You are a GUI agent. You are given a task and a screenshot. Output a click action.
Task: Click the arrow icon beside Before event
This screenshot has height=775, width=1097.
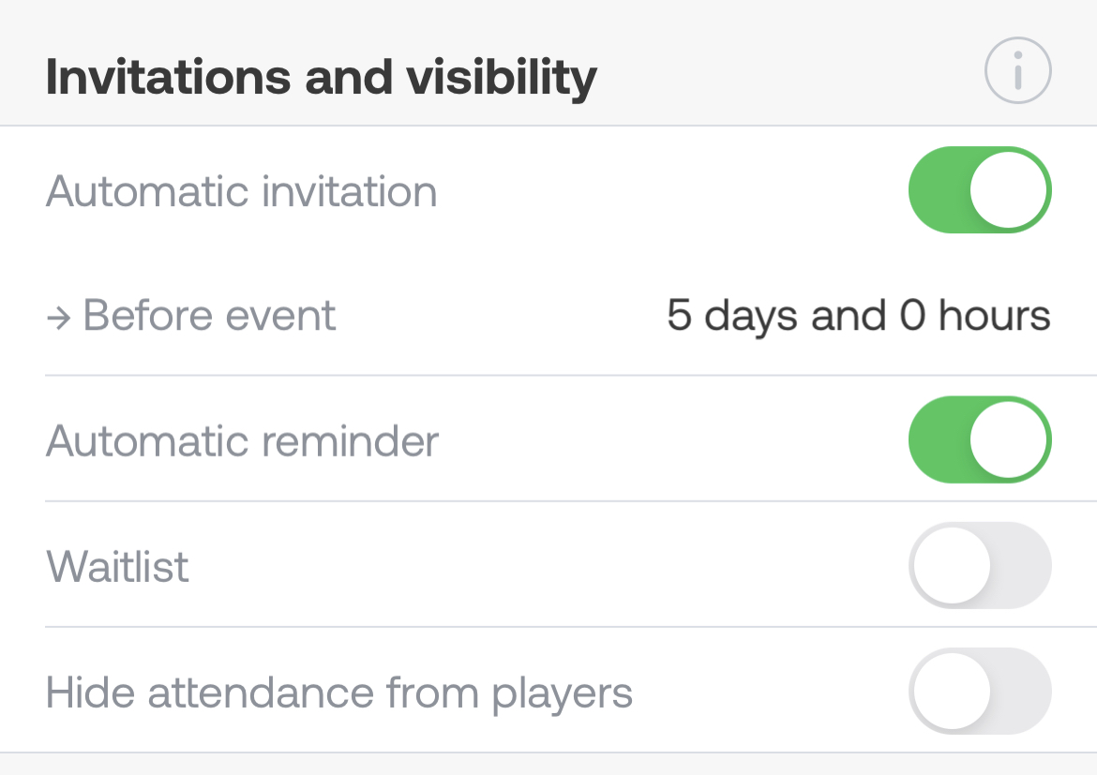click(59, 317)
